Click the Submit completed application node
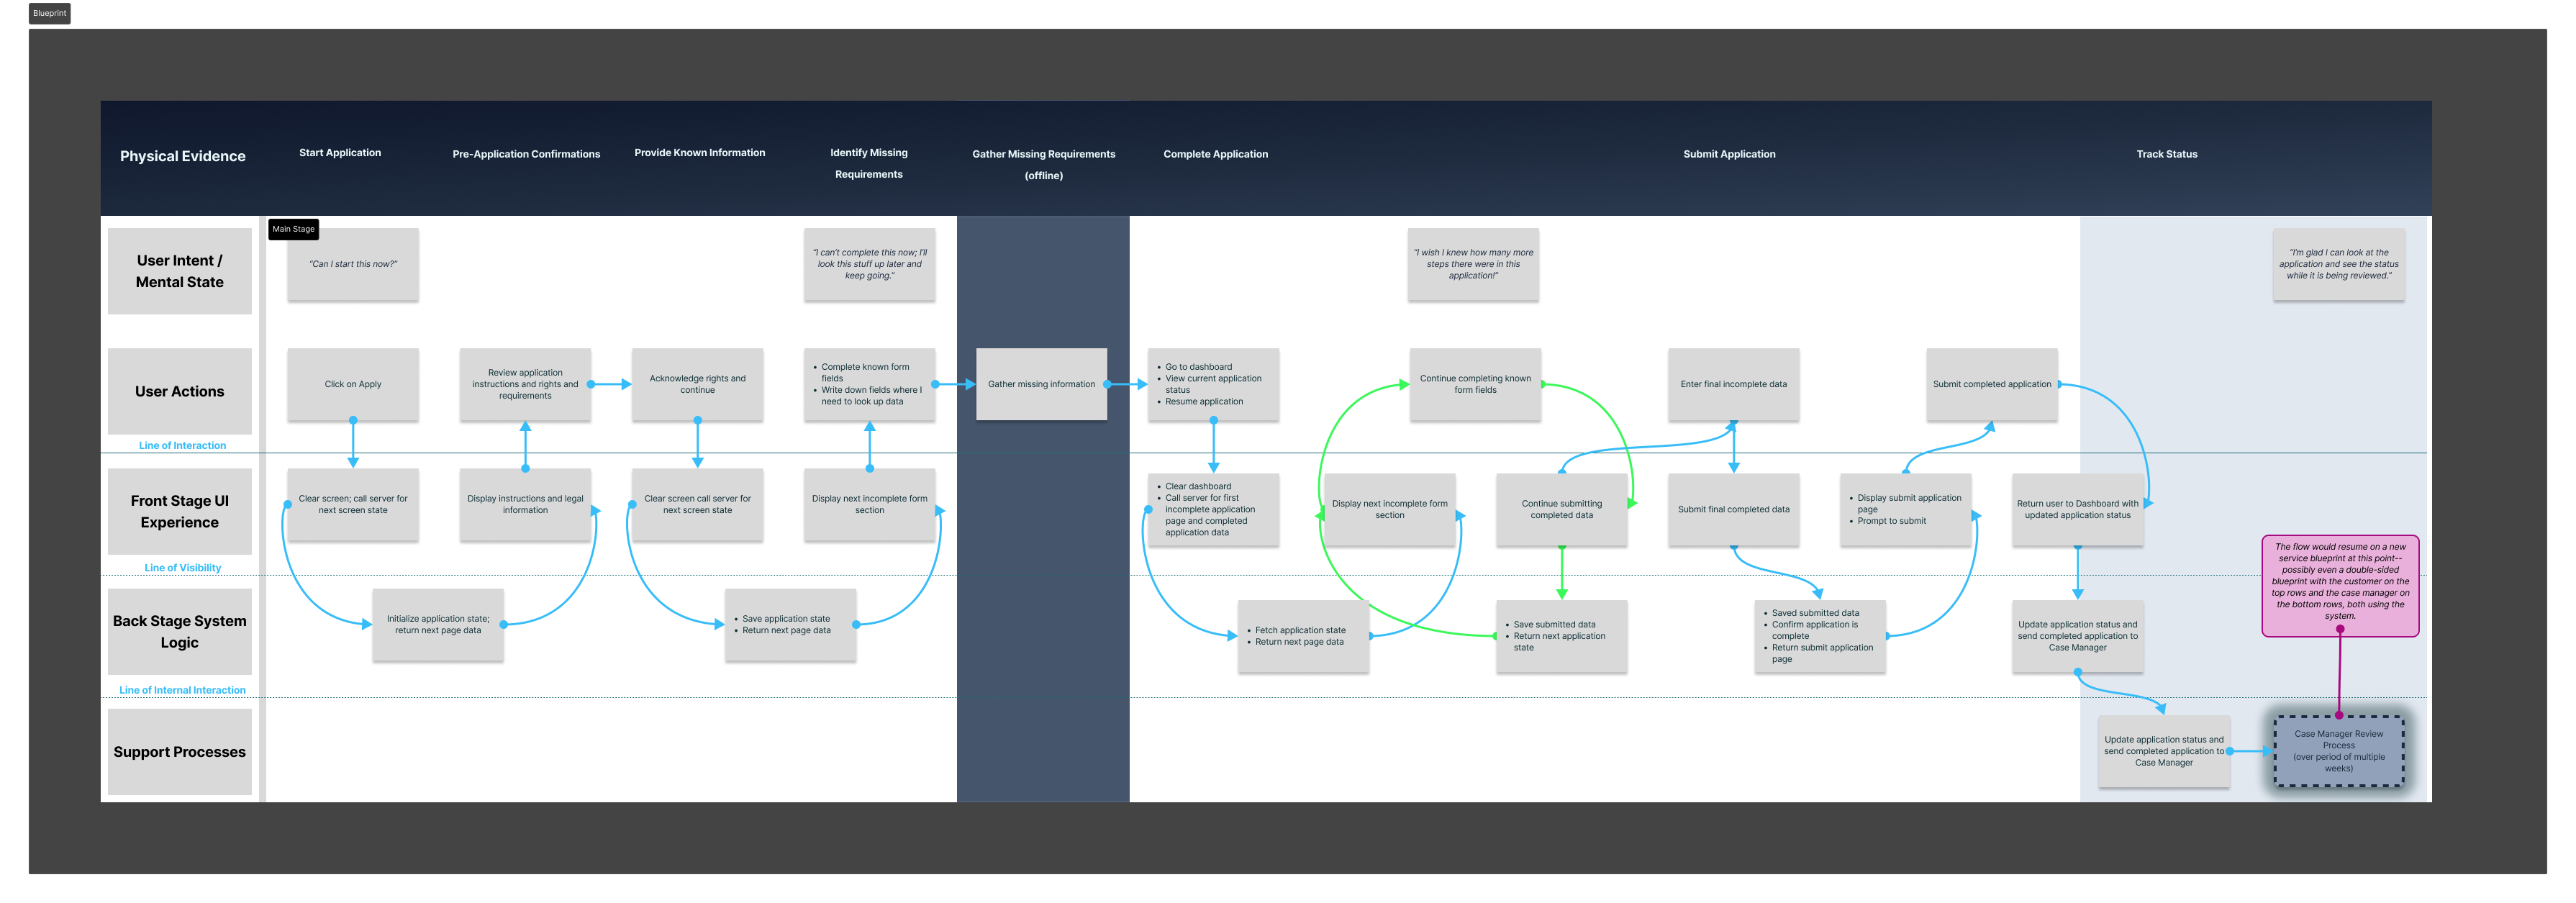 [x=1993, y=383]
